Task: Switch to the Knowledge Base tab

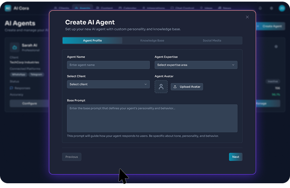Action: point(152,41)
